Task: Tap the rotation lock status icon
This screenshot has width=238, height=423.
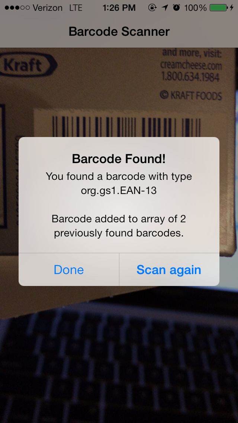Action: click(152, 8)
